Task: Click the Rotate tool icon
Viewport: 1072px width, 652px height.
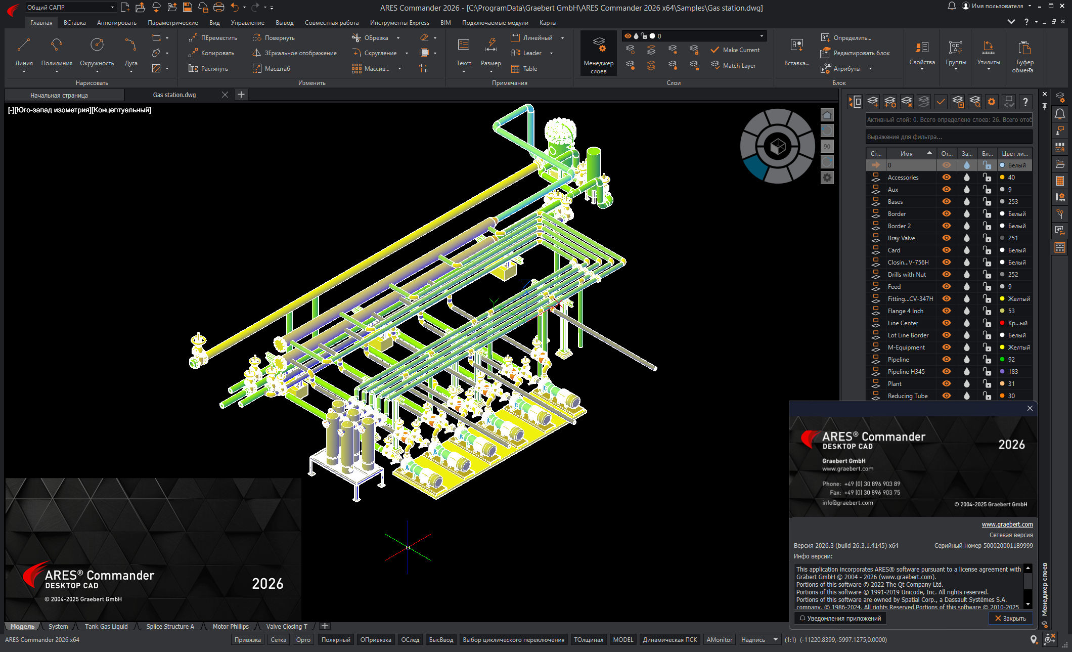Action: tap(257, 38)
